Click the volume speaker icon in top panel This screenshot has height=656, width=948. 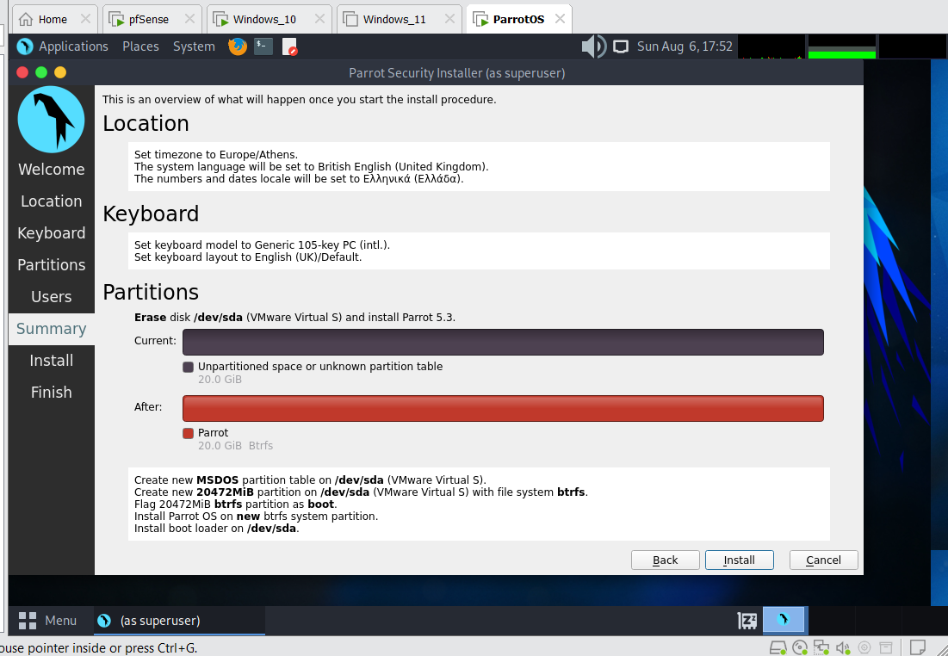[594, 46]
